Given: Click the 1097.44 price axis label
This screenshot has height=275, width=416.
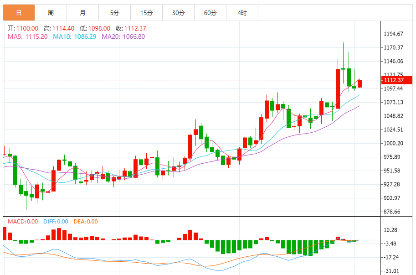Looking at the screenshot, I should 394,88.
